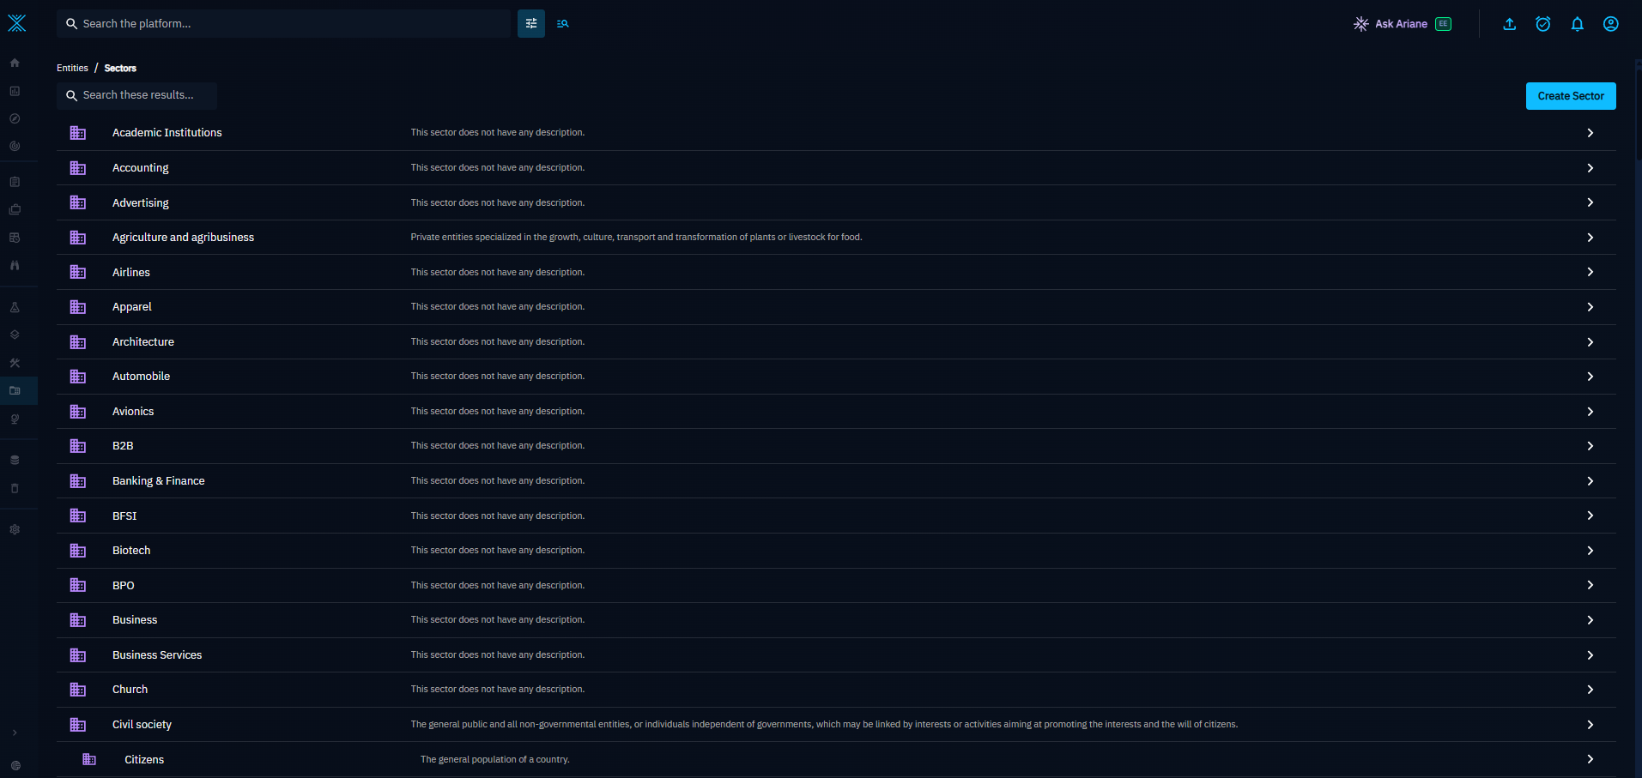Open the Biotech sector
This screenshot has height=778, width=1642.
point(836,551)
